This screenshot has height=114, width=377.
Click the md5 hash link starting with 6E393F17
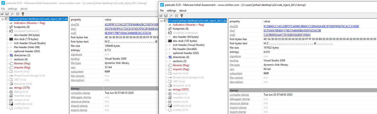coord(128,33)
